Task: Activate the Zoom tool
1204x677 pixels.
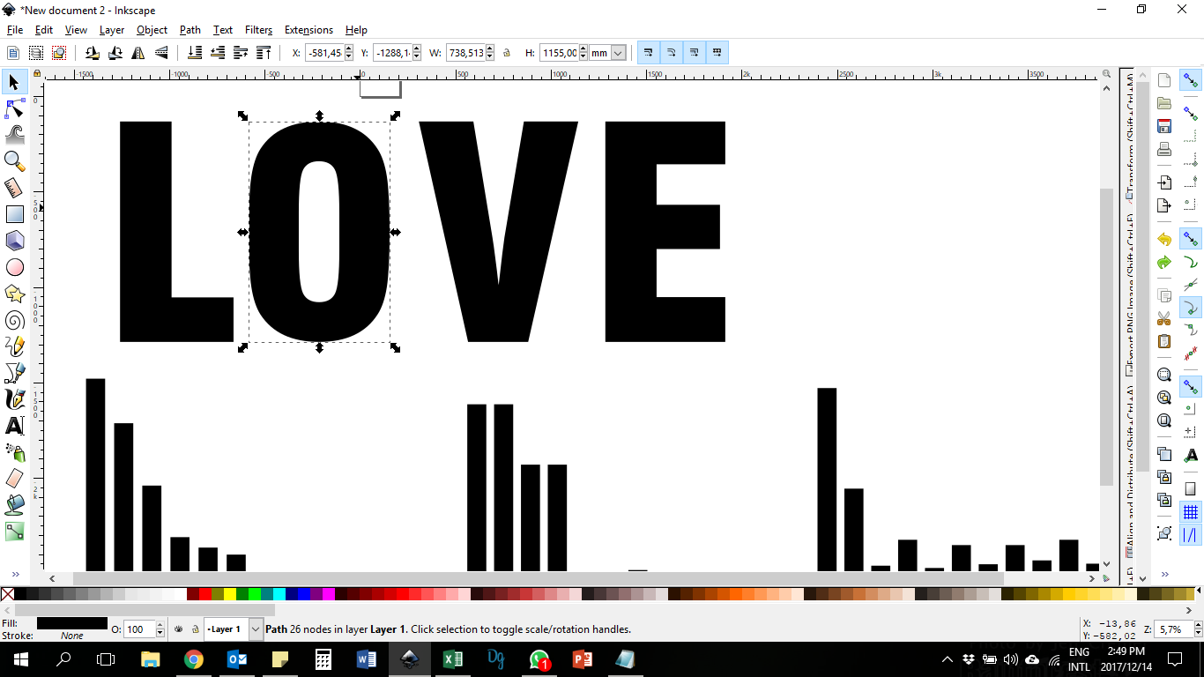Action: [x=13, y=161]
